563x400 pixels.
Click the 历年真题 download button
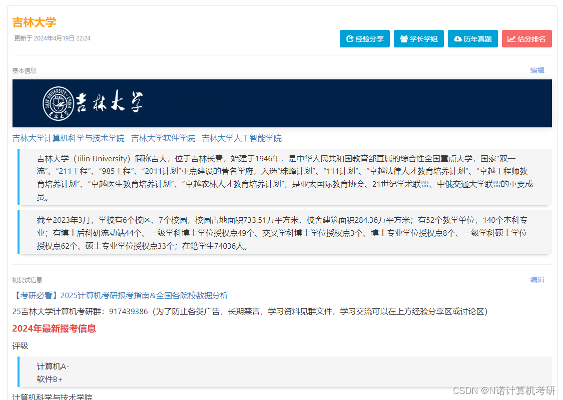[472, 39]
